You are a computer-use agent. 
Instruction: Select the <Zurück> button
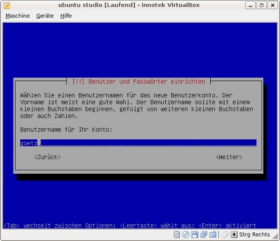click(48, 157)
